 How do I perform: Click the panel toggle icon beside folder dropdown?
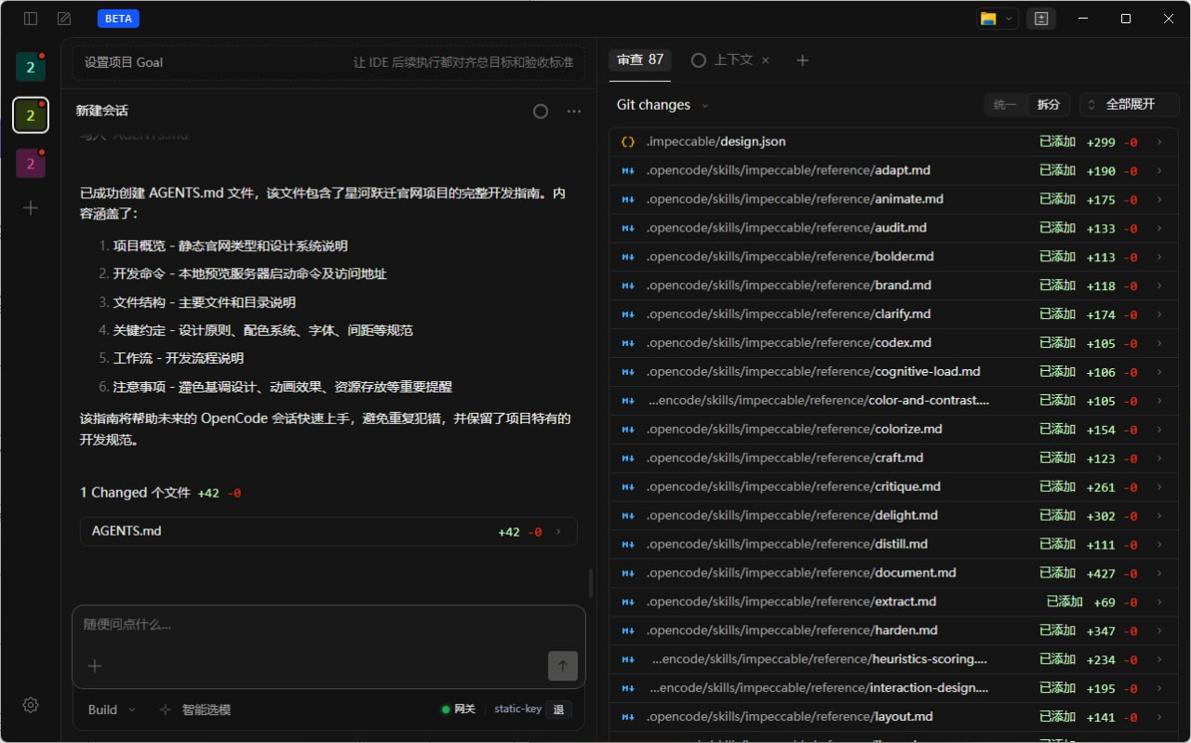tap(1041, 19)
